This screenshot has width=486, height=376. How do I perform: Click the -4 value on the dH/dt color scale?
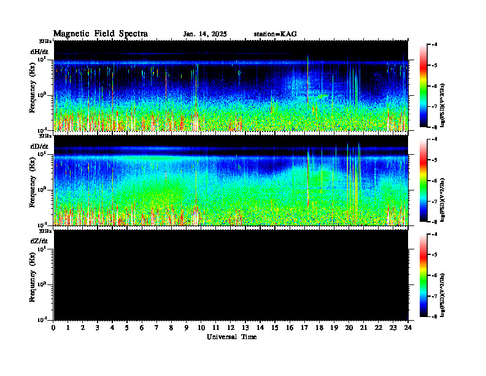click(x=434, y=45)
